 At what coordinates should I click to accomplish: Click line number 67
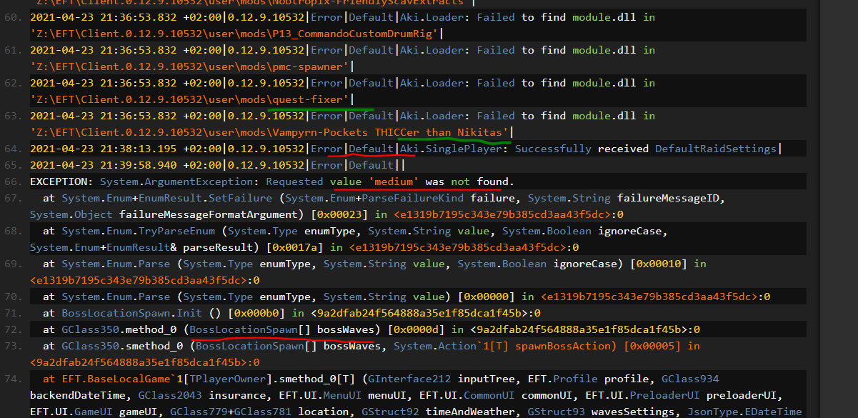[x=11, y=198]
